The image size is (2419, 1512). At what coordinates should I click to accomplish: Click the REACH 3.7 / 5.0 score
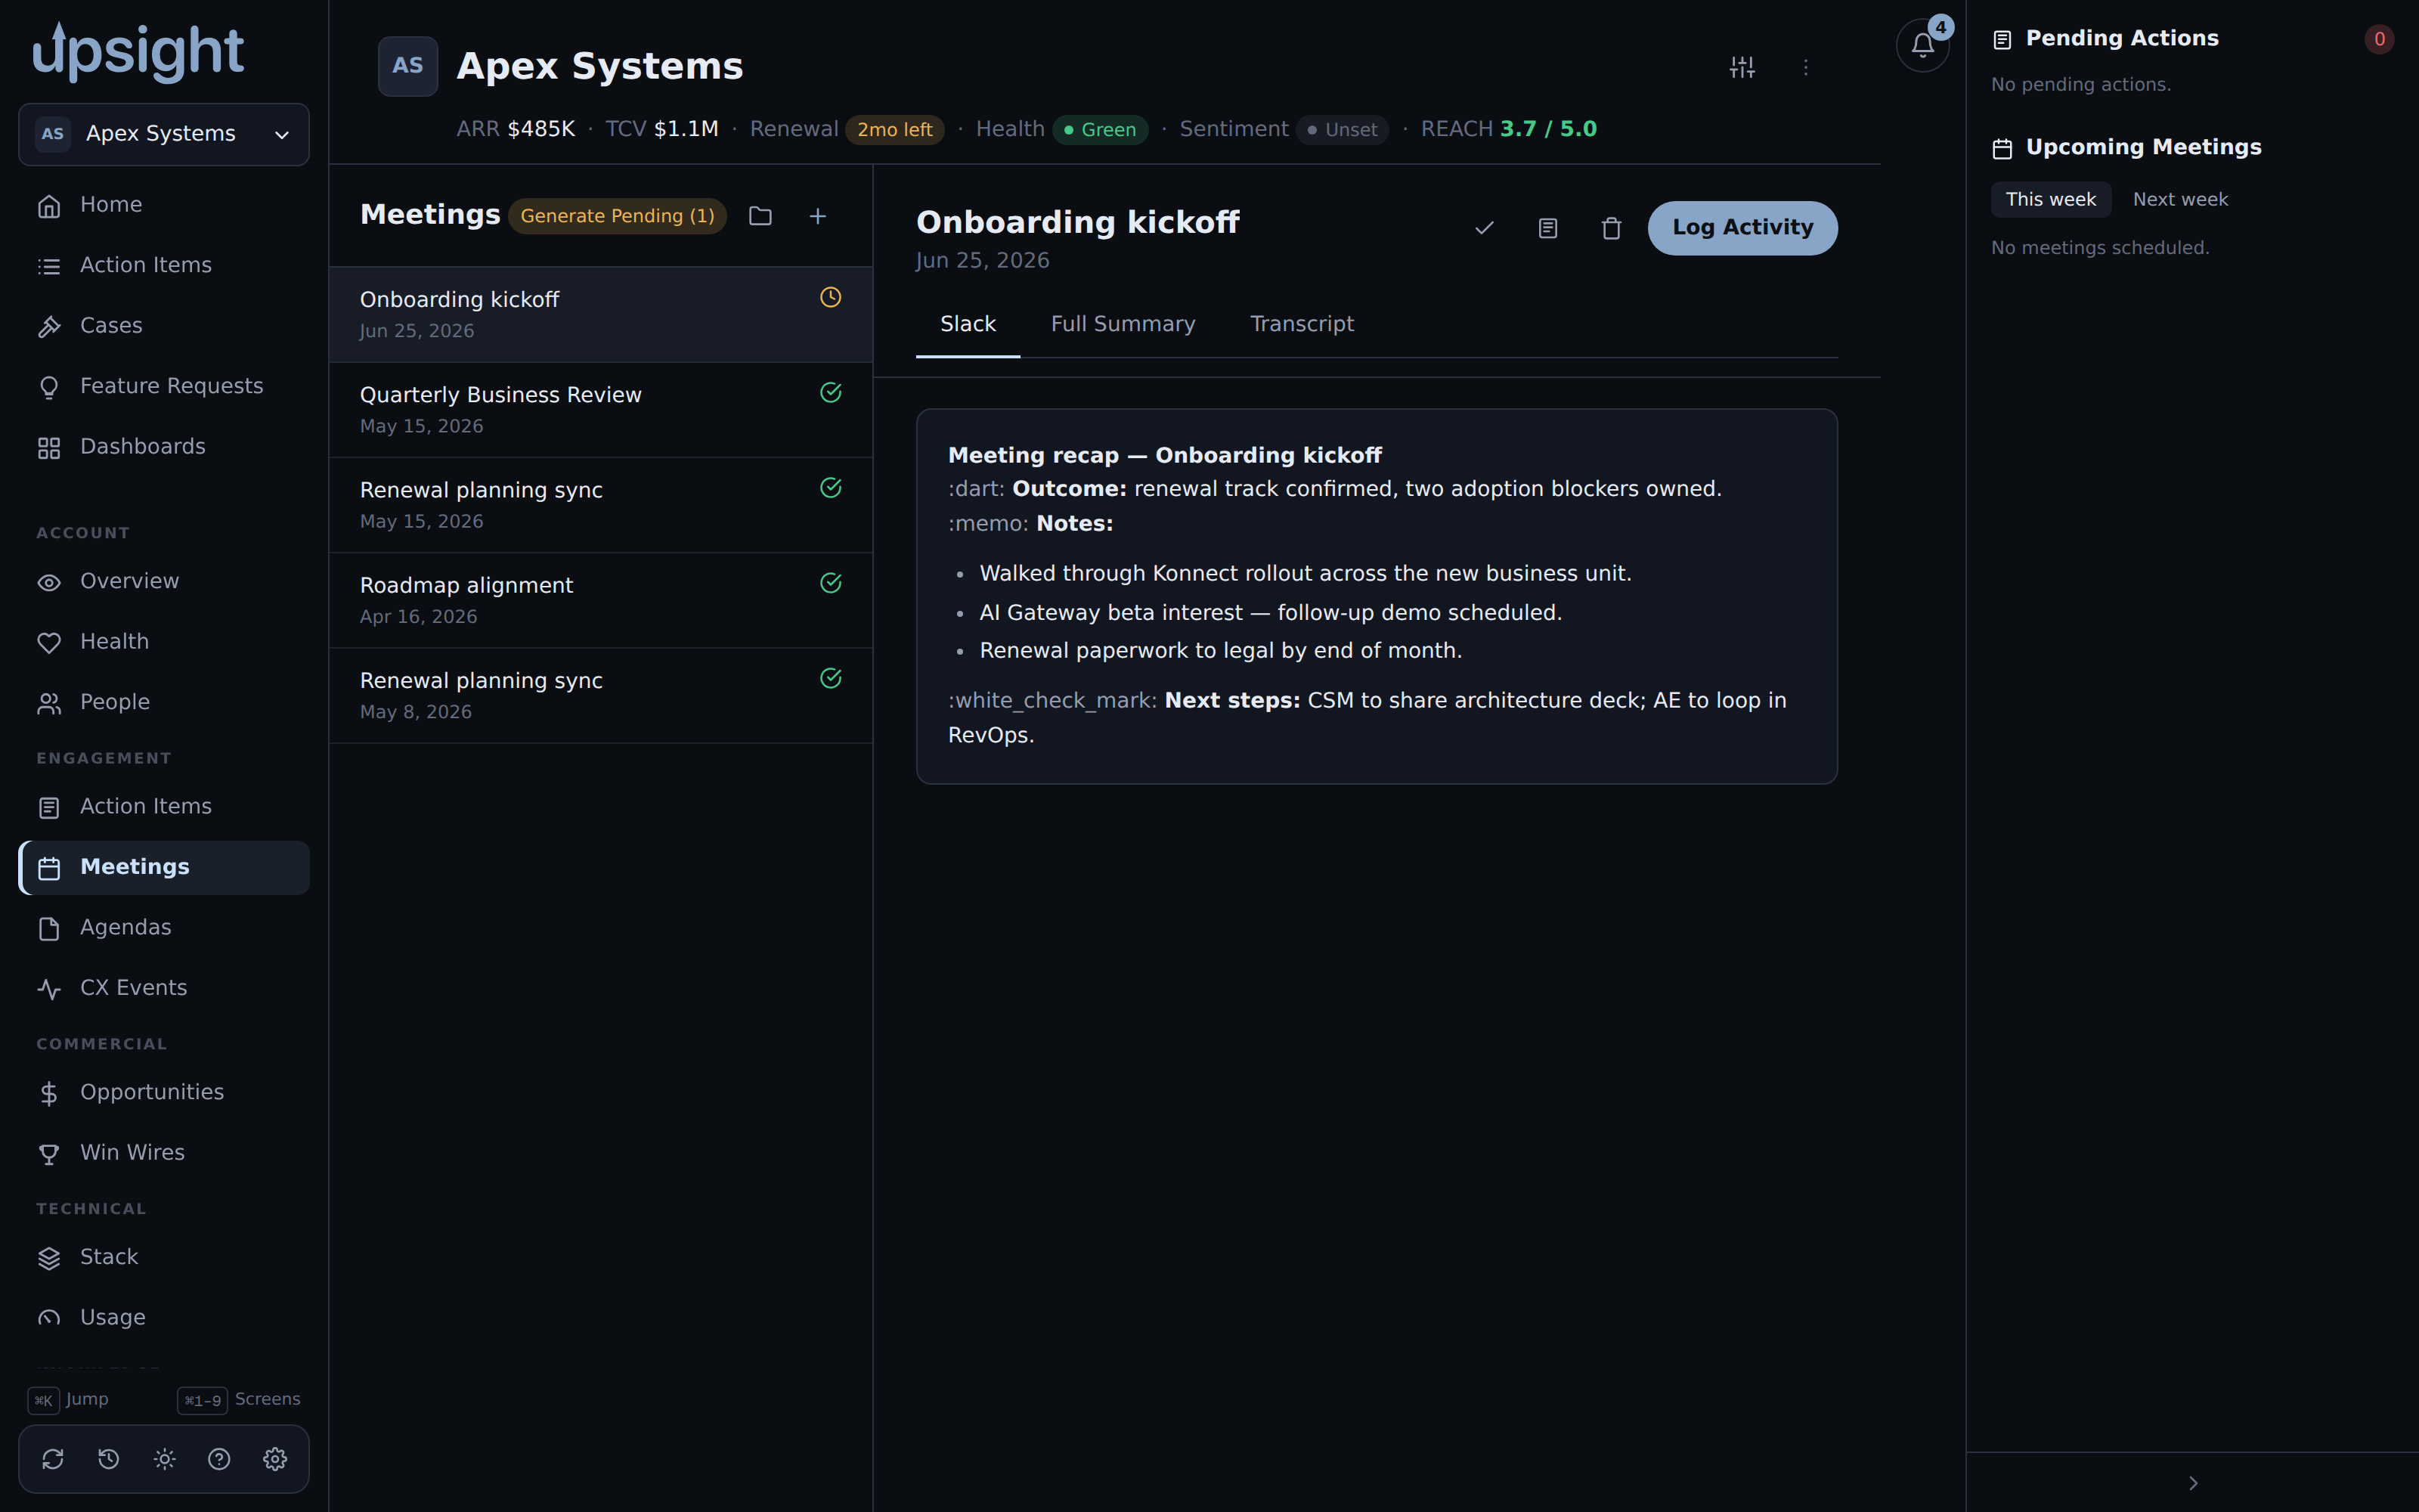click(1548, 129)
